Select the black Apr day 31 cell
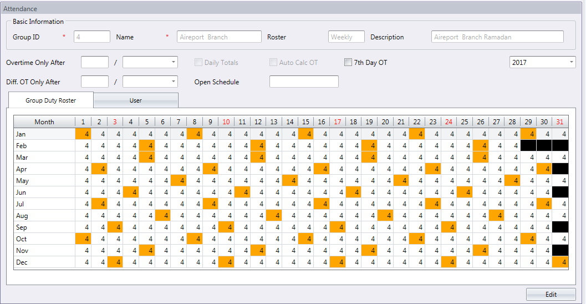The width and height of the screenshot is (586, 304). 560,169
